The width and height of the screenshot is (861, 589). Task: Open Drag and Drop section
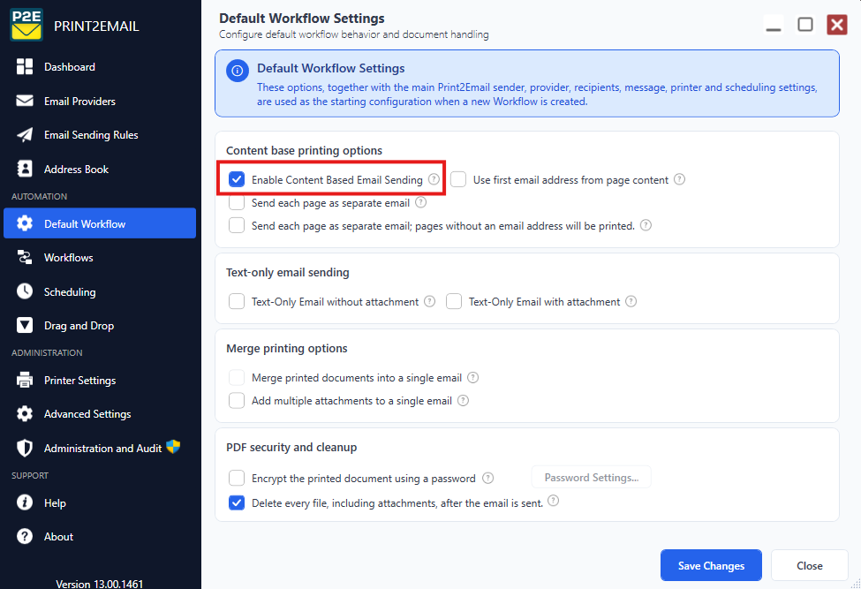click(100, 325)
